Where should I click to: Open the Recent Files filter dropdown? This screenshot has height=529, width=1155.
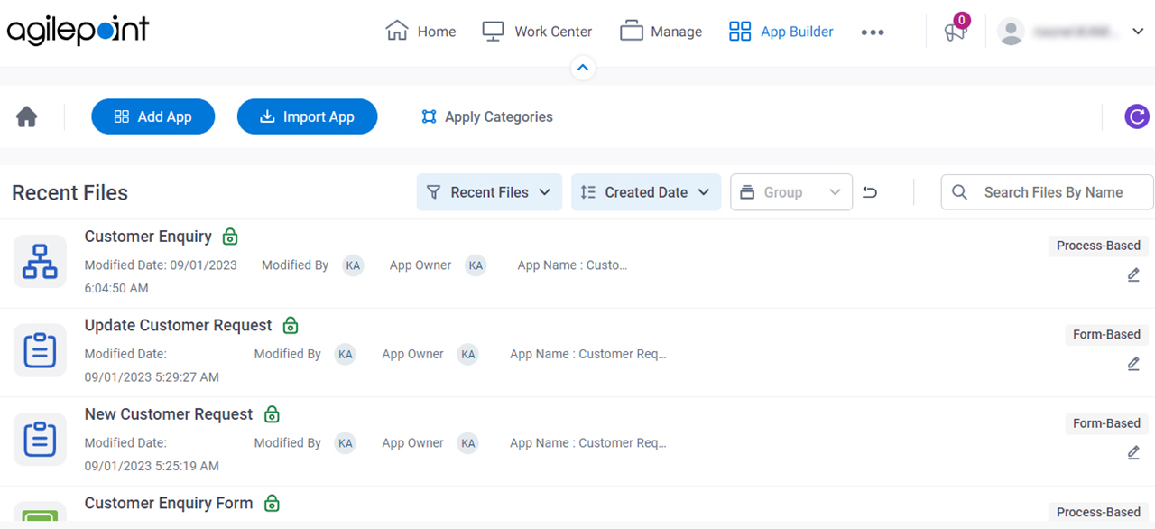click(x=489, y=192)
